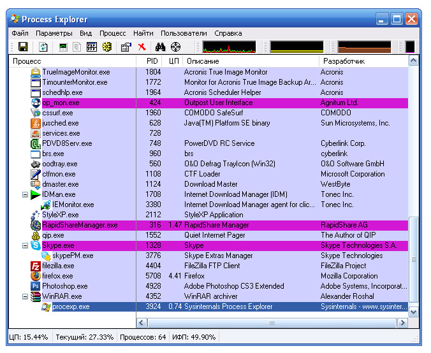Click the crosshair Find Window's Process icon
The image size is (431, 353).
point(175,47)
